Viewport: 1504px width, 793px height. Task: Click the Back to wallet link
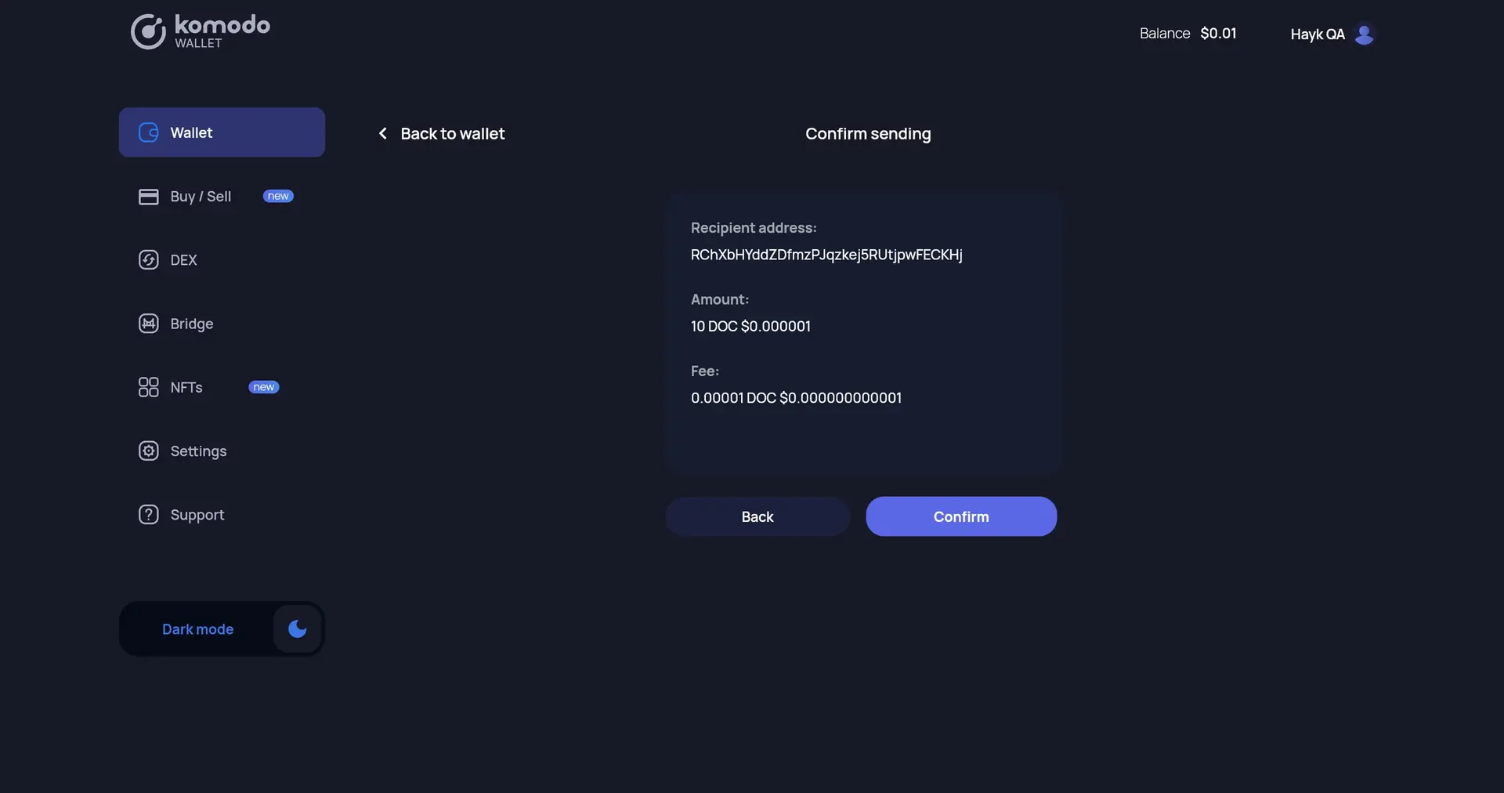453,133
